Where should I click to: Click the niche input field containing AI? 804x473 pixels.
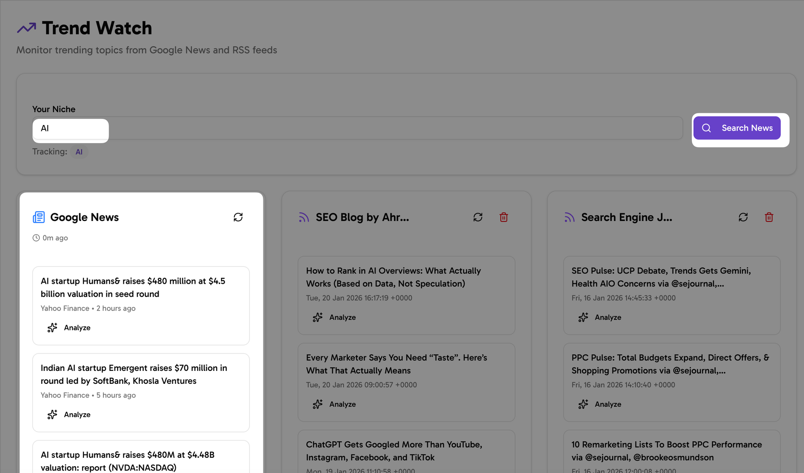(x=70, y=129)
